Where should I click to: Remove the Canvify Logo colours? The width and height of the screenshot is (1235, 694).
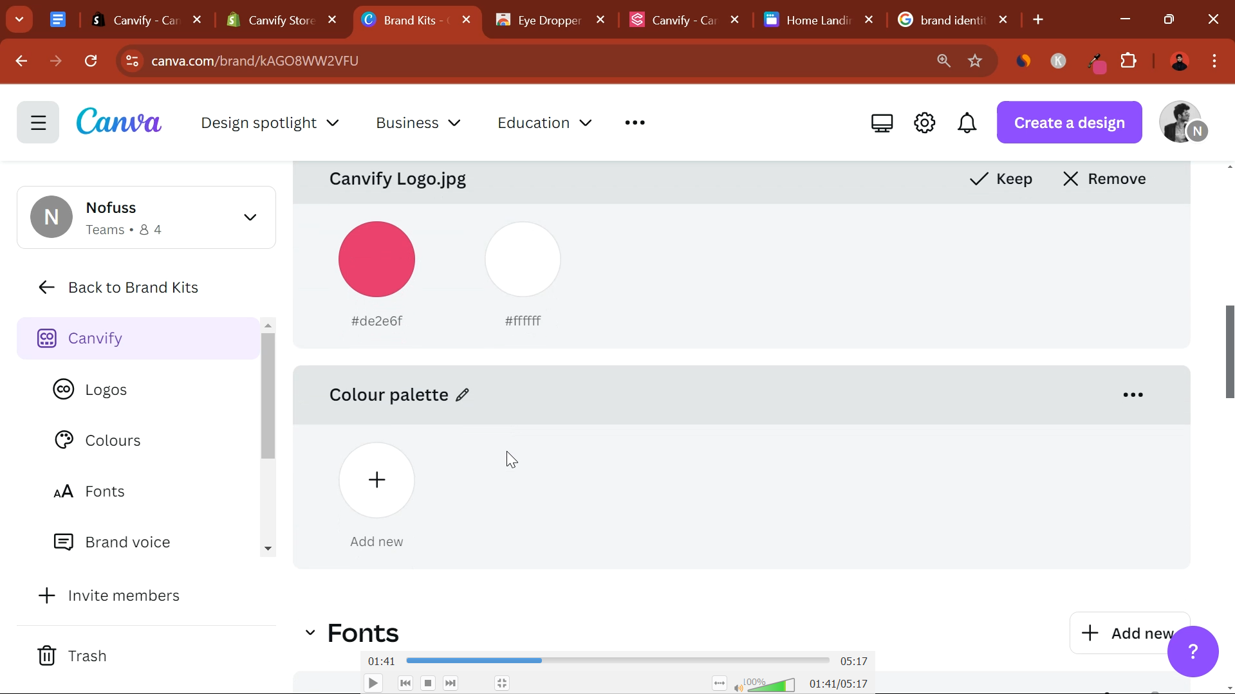point(1104,179)
